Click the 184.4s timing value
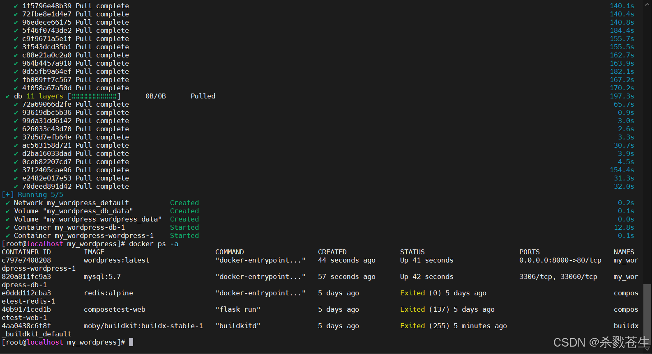Viewport: 652px width, 354px height. pyautogui.click(x=622, y=30)
